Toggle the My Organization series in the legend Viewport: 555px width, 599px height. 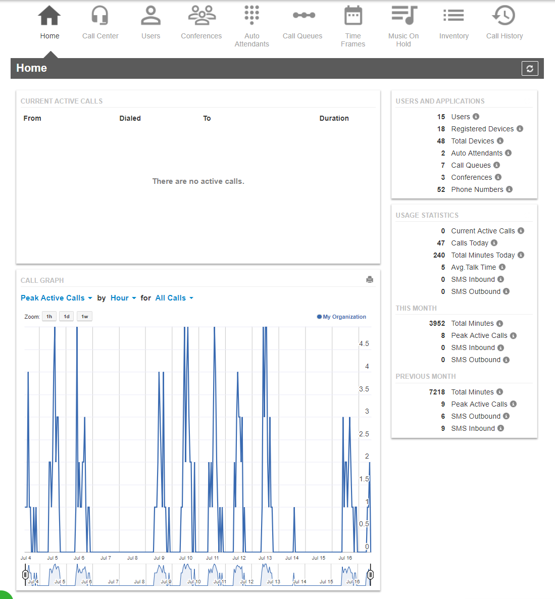[341, 317]
